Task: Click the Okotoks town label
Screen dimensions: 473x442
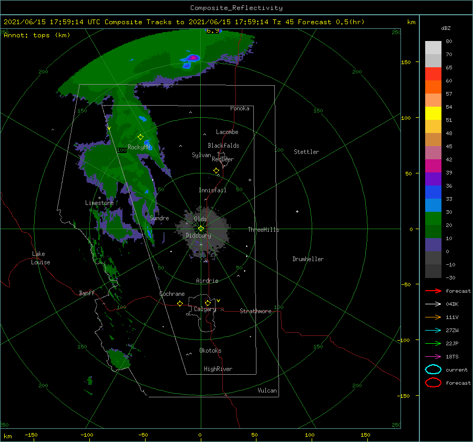Action: (x=210, y=351)
